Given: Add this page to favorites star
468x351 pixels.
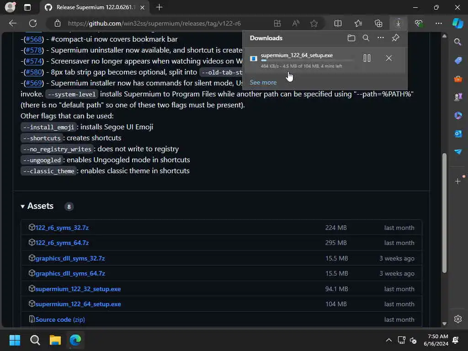Looking at the screenshot, I should pos(314,23).
